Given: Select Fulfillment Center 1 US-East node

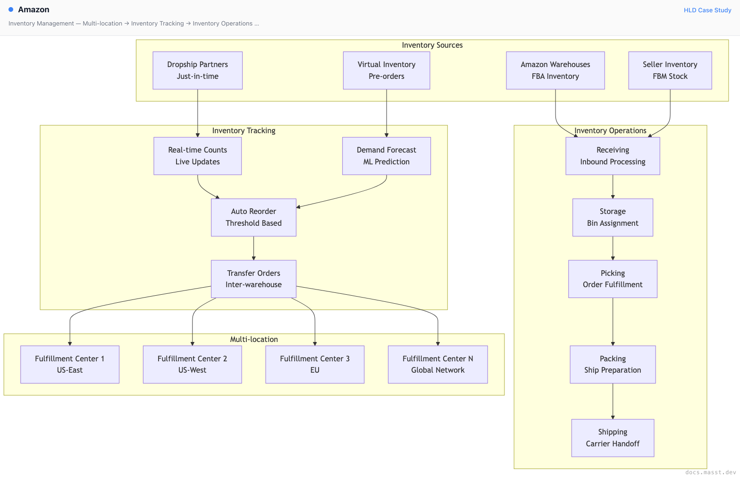Looking at the screenshot, I should coord(70,364).
